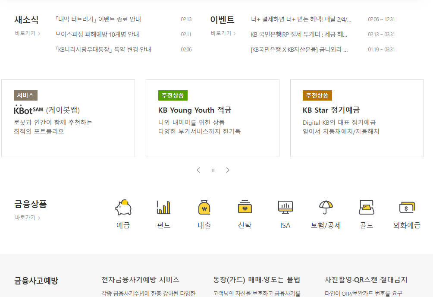Pause the product carousel autoplay
433x297 pixels.
pyautogui.click(x=213, y=171)
